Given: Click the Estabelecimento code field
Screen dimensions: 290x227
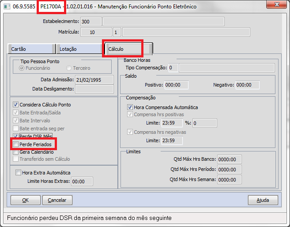Looking at the screenshot, I should click(91, 22).
